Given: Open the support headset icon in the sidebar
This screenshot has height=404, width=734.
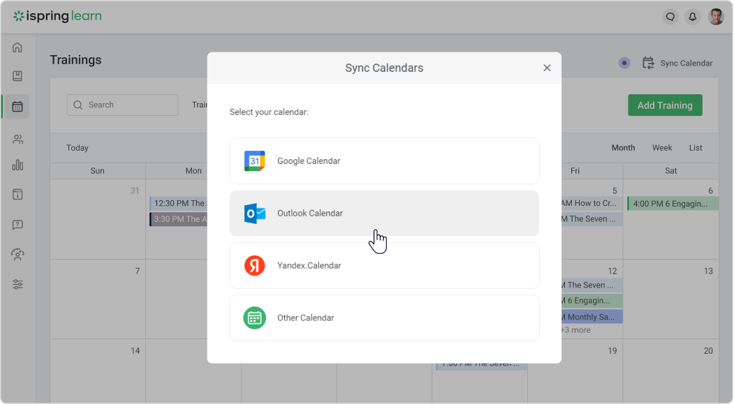Looking at the screenshot, I should [x=17, y=255].
